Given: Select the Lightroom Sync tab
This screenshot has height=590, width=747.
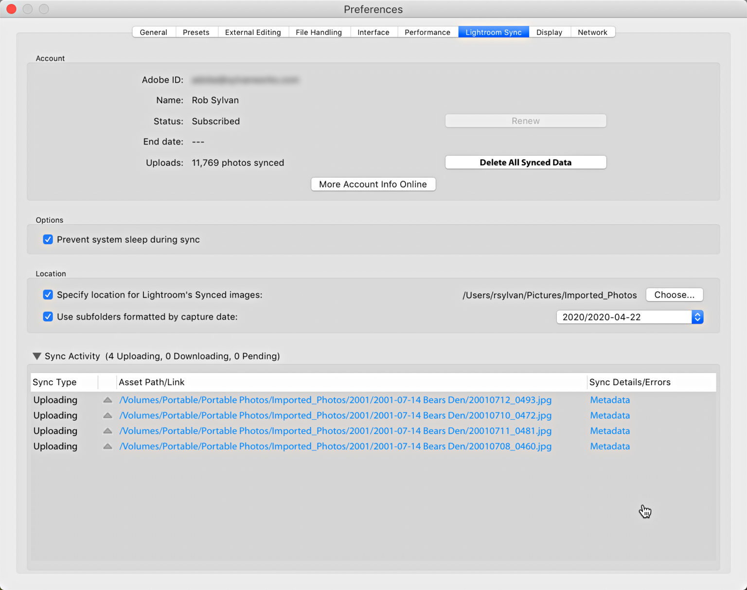Looking at the screenshot, I should (494, 32).
